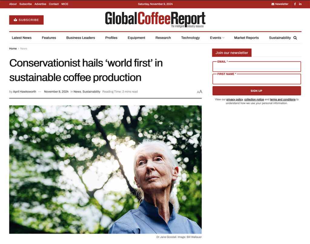Expand the Events dropdown menu
The height and width of the screenshot is (244, 310).
[x=217, y=38]
